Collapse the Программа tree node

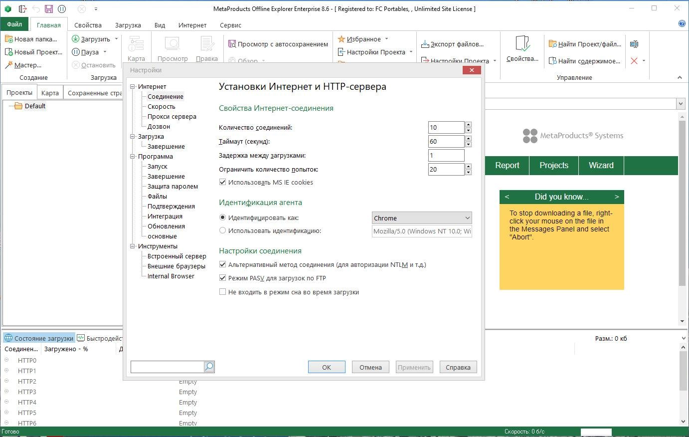pyautogui.click(x=133, y=156)
